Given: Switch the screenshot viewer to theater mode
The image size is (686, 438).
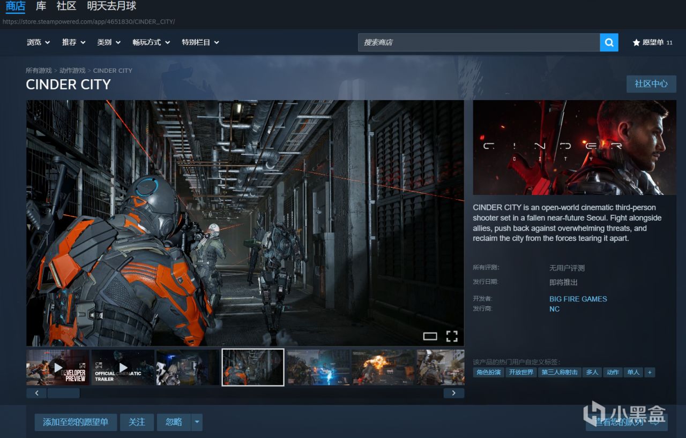Looking at the screenshot, I should pyautogui.click(x=430, y=336).
